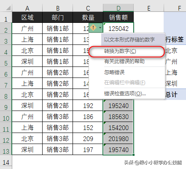
Task: Click 销售3部 in row 13
Action: pyautogui.click(x=58, y=150)
